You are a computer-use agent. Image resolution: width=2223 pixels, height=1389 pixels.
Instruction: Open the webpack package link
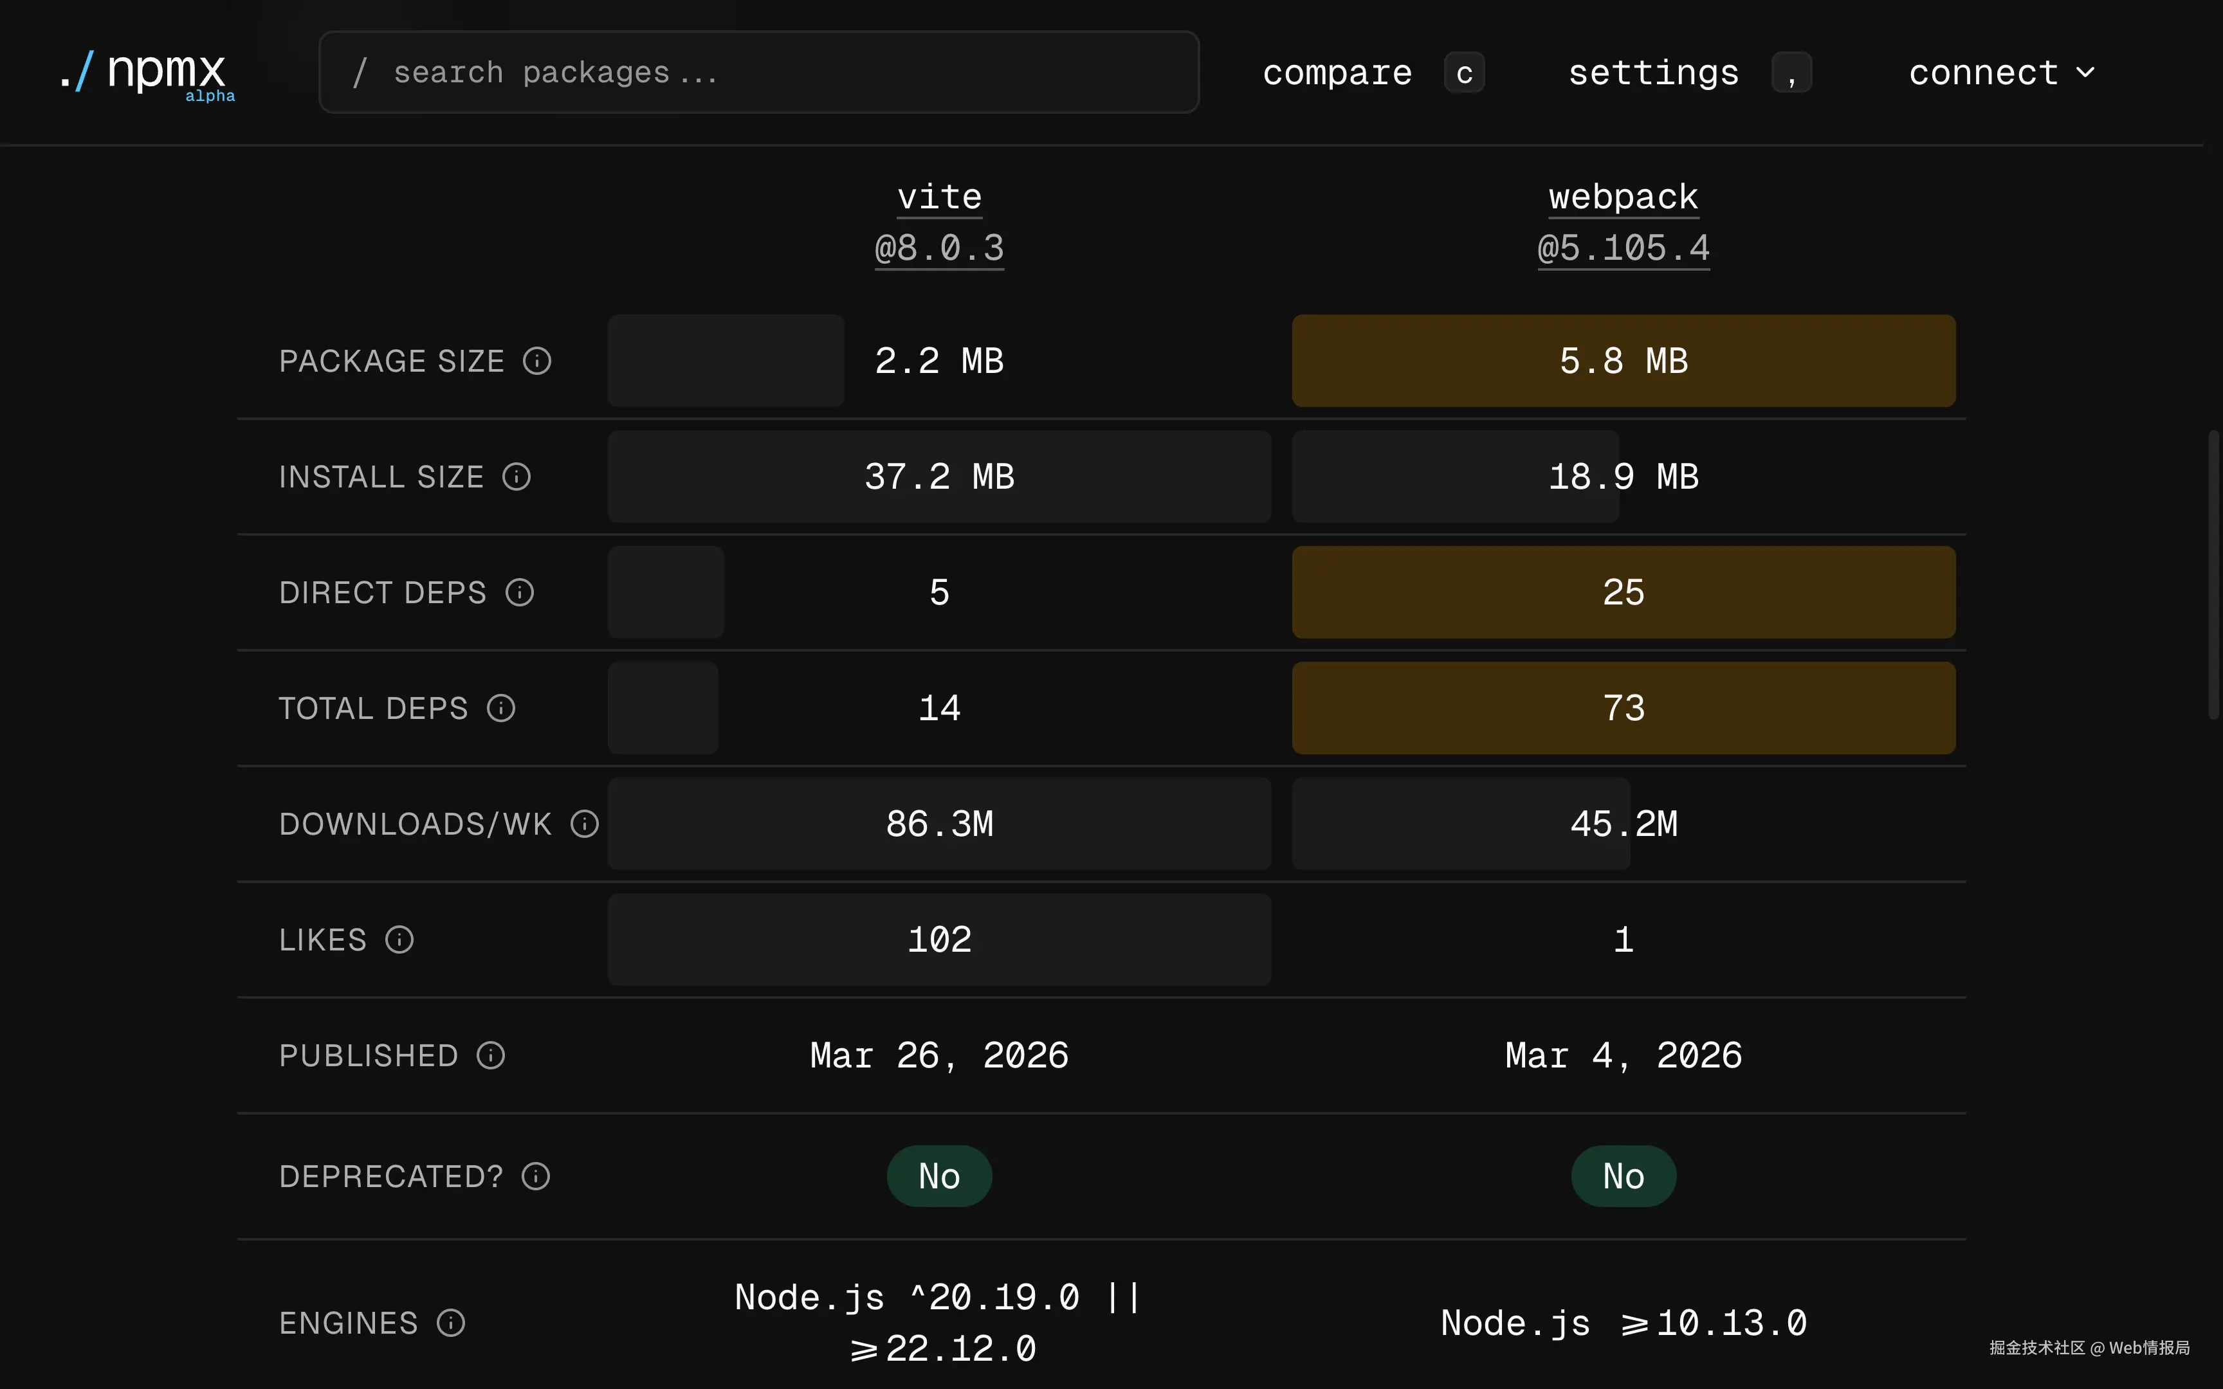click(1623, 197)
